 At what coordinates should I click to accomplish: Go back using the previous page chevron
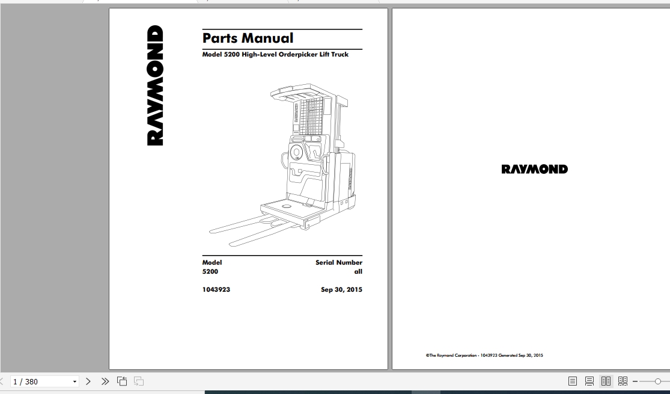(3, 381)
